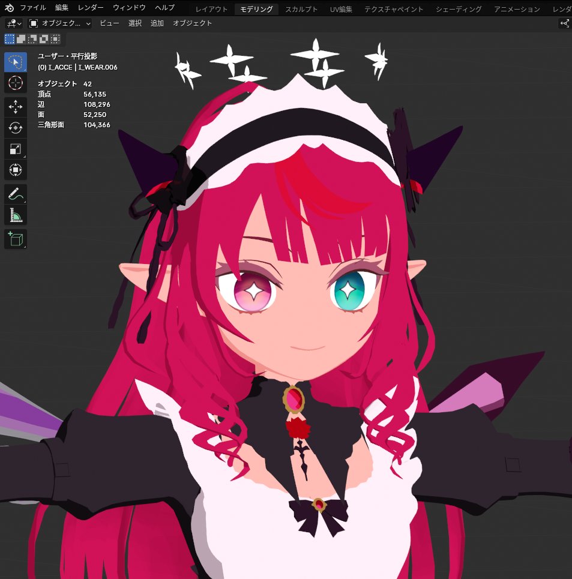Click the I_ACCE | I_WEAR.006 object name

83,67
